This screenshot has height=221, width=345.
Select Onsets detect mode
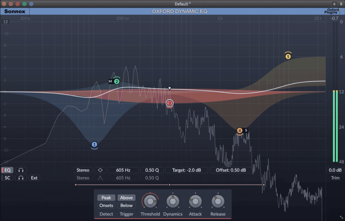click(106, 205)
